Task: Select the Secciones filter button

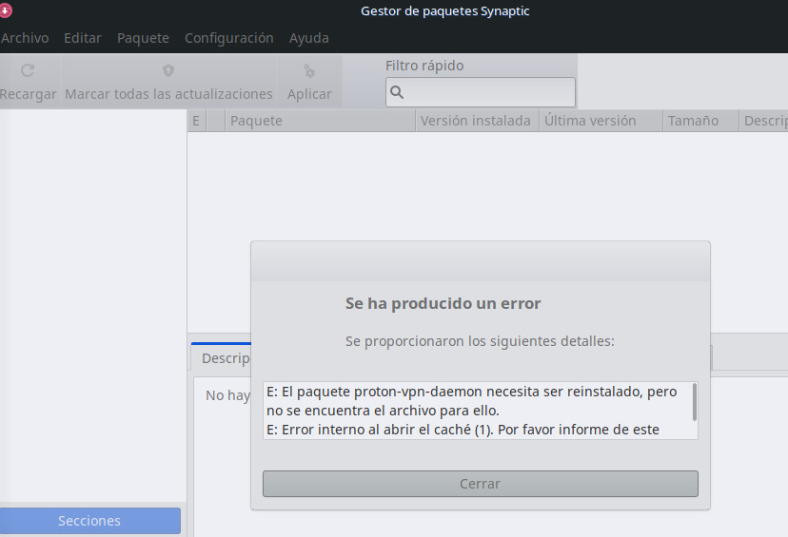Action: [90, 521]
